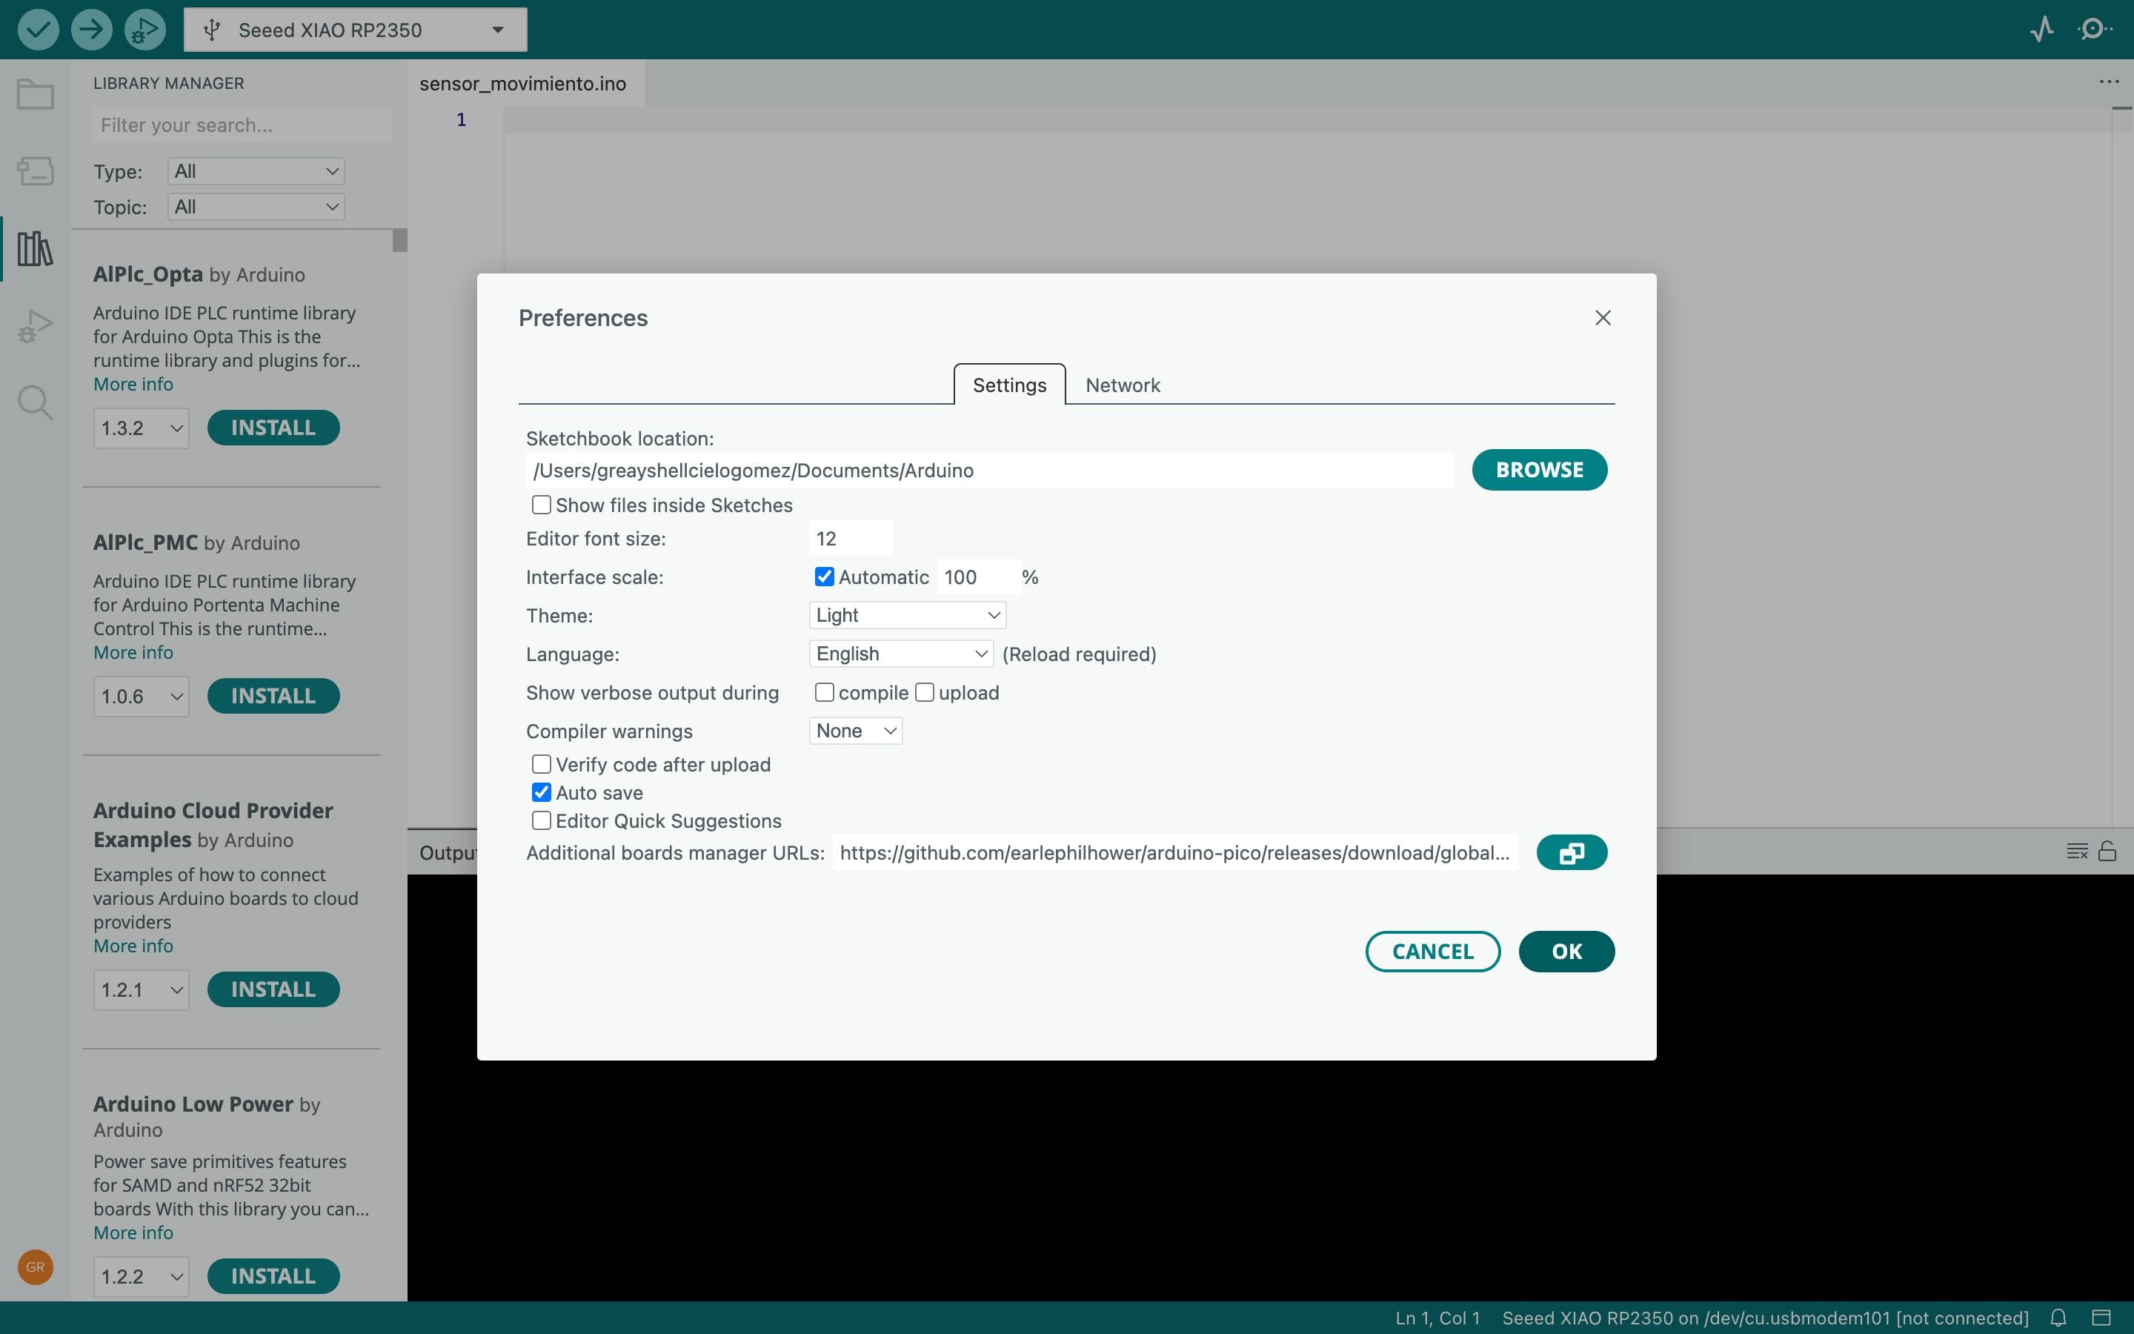The width and height of the screenshot is (2134, 1334).
Task: Select the sensor_movimiento.ino editor tab
Action: [523, 84]
